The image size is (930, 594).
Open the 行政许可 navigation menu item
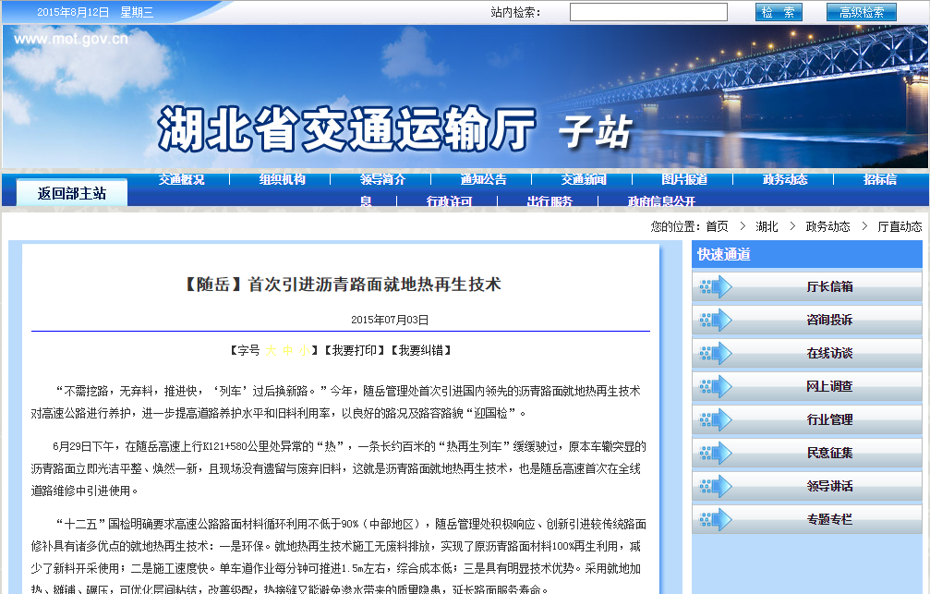[449, 201]
